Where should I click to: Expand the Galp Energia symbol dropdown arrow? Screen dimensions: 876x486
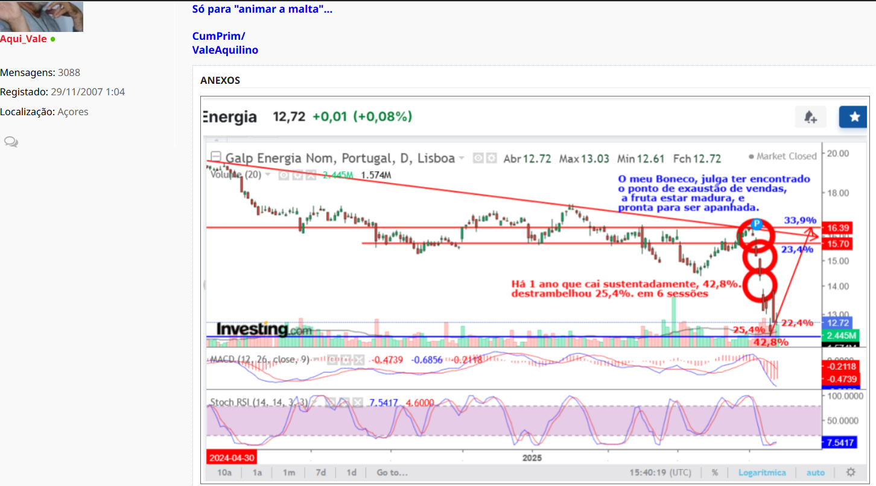[462, 159]
